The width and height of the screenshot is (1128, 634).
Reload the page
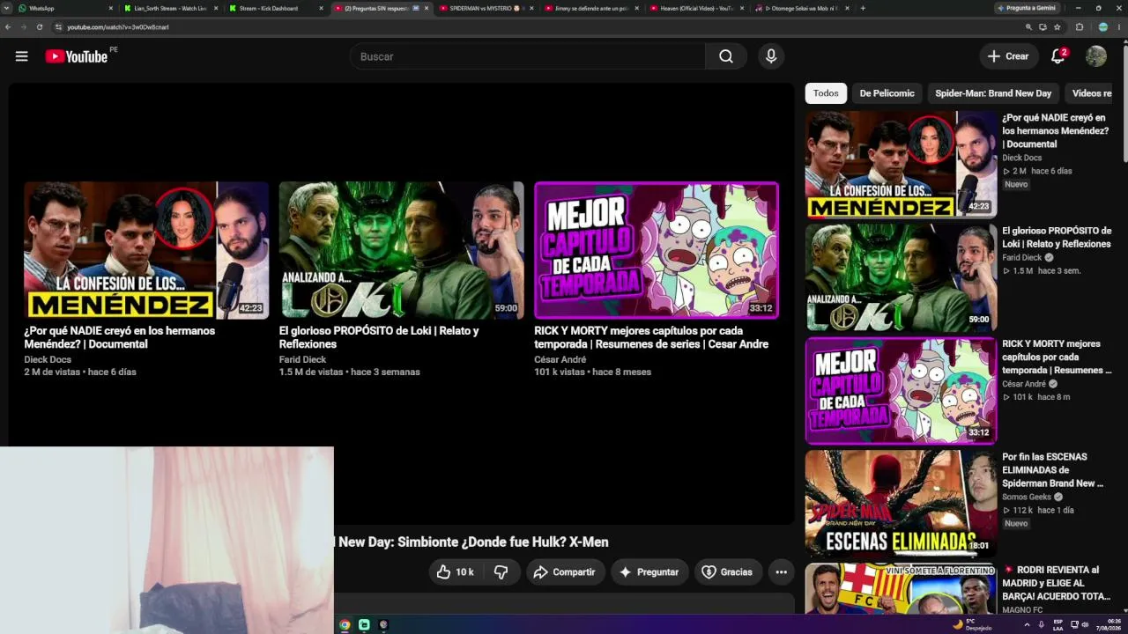[40, 27]
